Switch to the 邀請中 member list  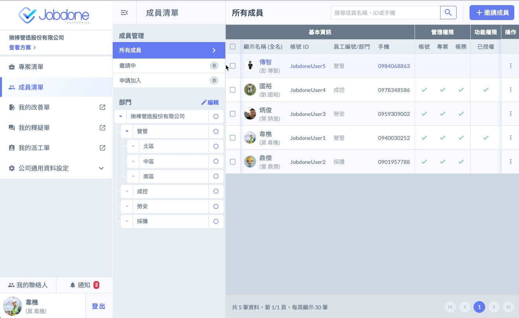[169, 66]
